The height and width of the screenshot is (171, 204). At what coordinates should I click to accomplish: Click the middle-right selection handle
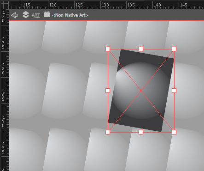coord(174,91)
